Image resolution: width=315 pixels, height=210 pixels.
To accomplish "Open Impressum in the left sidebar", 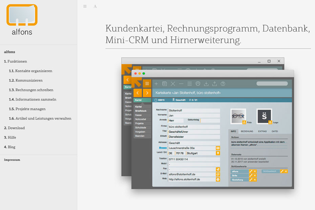I will click(12, 160).
